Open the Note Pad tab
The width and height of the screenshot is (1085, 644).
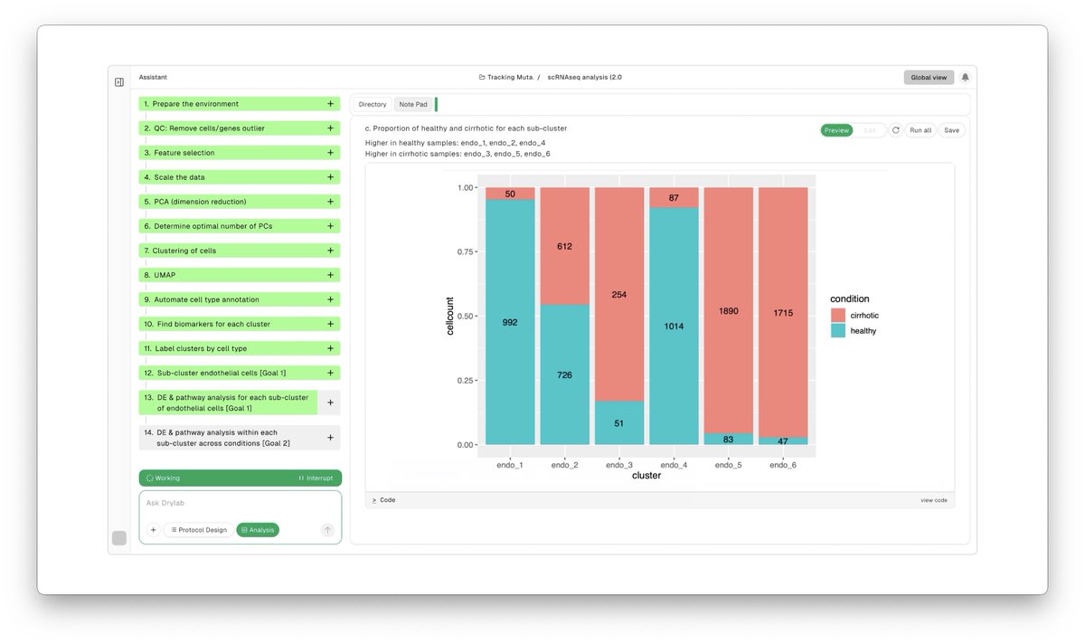tap(413, 105)
